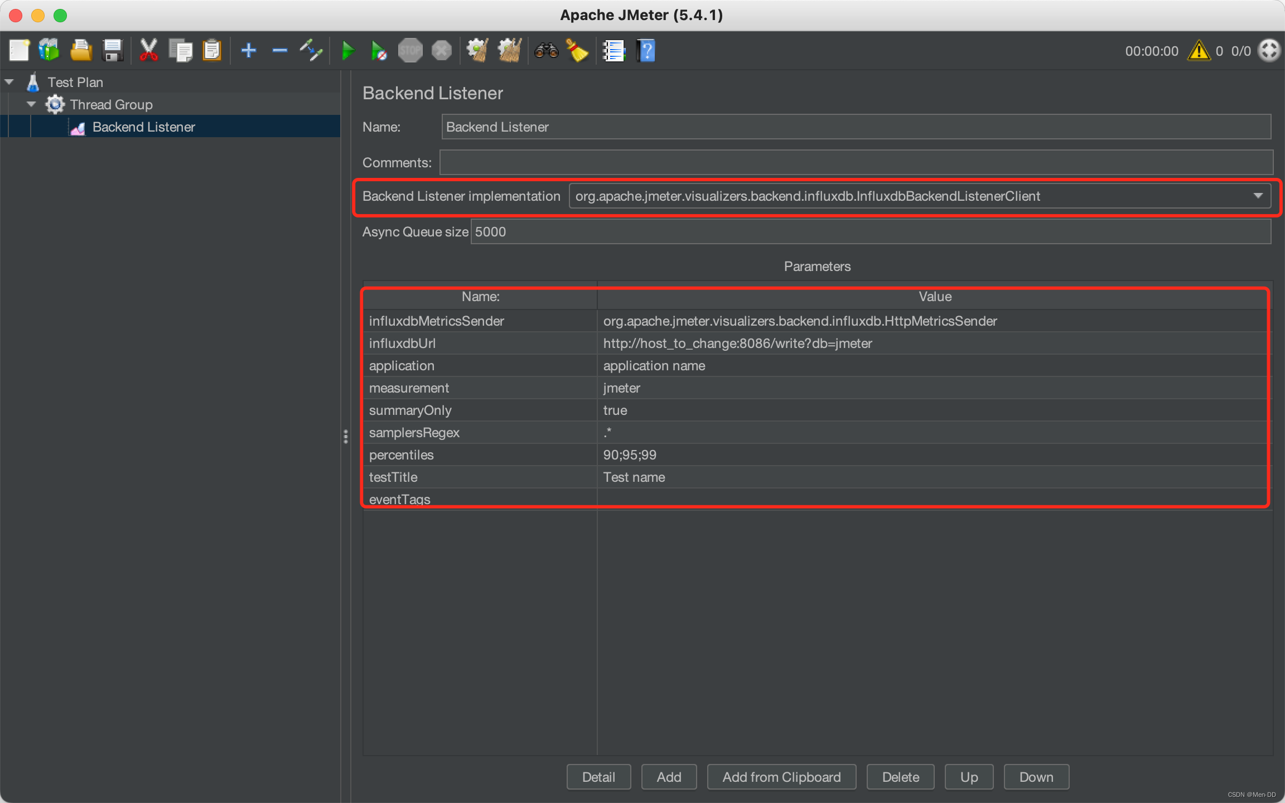The width and height of the screenshot is (1285, 803).
Task: Click the 00:00:00 elapsed time display
Action: [x=1151, y=51]
